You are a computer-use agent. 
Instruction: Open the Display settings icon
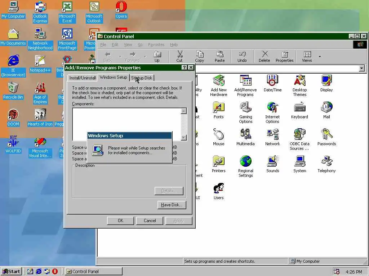326,83
